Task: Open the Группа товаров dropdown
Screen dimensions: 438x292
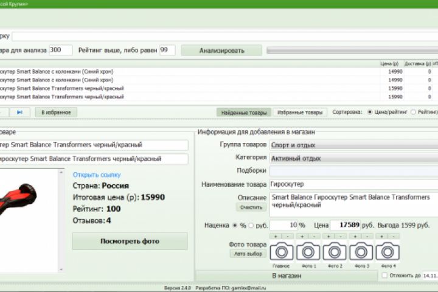Action: (x=353, y=145)
